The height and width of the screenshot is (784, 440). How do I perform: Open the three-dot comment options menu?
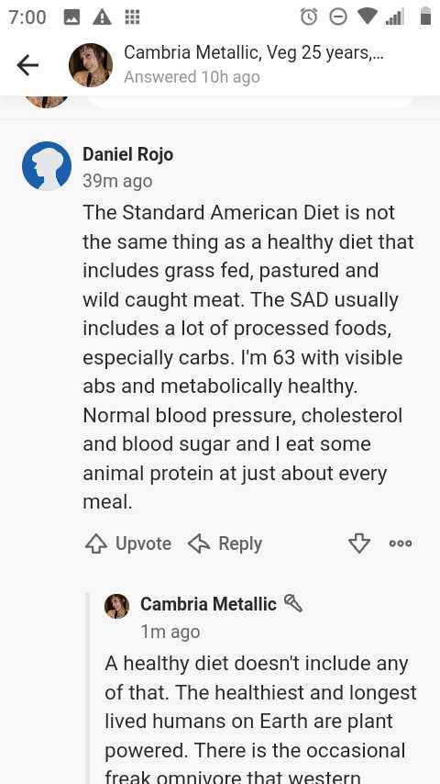(401, 543)
